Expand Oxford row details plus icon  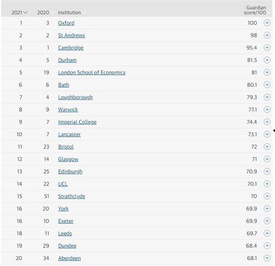[x=267, y=23]
